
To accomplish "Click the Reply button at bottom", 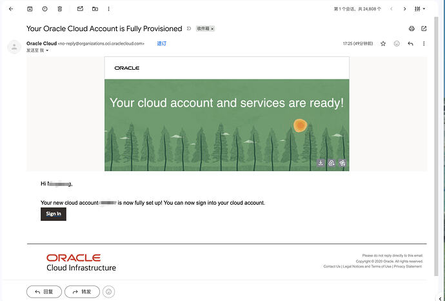I will 44,291.
